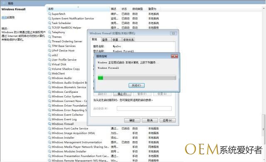This screenshot has width=266, height=162.
Task: Select the Superfetch service gear icon
Action: (x=49, y=14)
